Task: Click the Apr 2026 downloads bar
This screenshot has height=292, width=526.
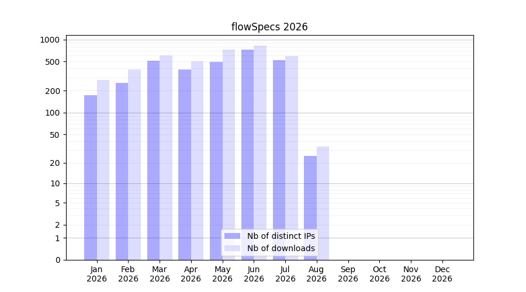Action: click(198, 161)
